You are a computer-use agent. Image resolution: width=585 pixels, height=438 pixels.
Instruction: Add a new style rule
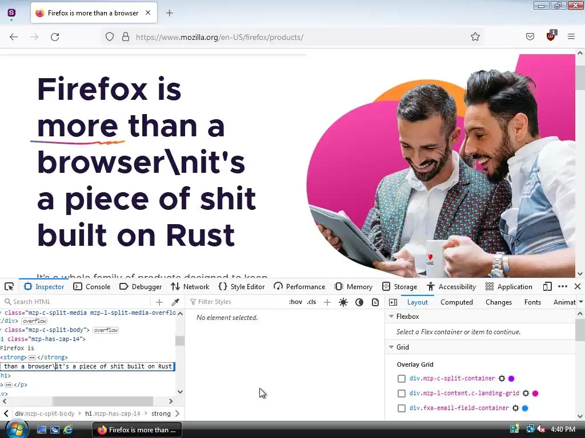pyautogui.click(x=327, y=302)
